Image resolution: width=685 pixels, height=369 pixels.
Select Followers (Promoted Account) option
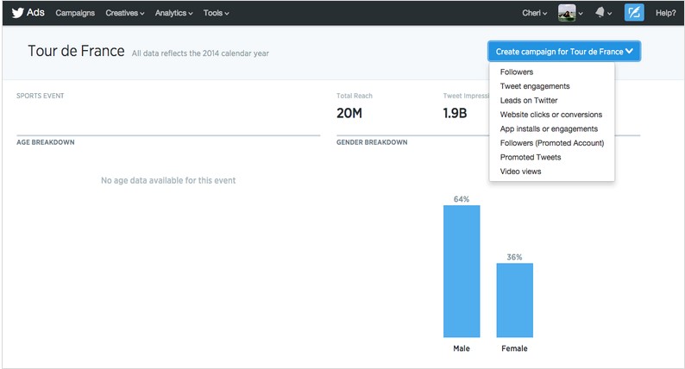(x=552, y=143)
